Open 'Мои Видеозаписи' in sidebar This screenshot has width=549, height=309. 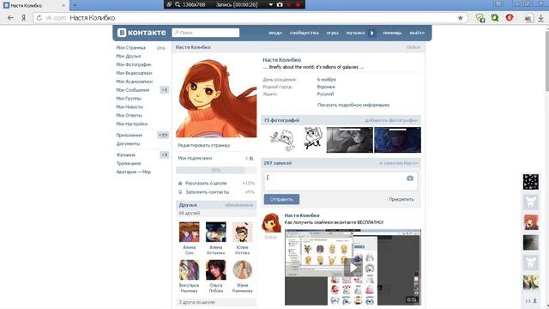[134, 73]
